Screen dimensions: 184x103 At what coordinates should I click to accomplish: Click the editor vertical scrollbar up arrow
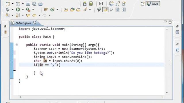pyautogui.click(x=167, y=29)
